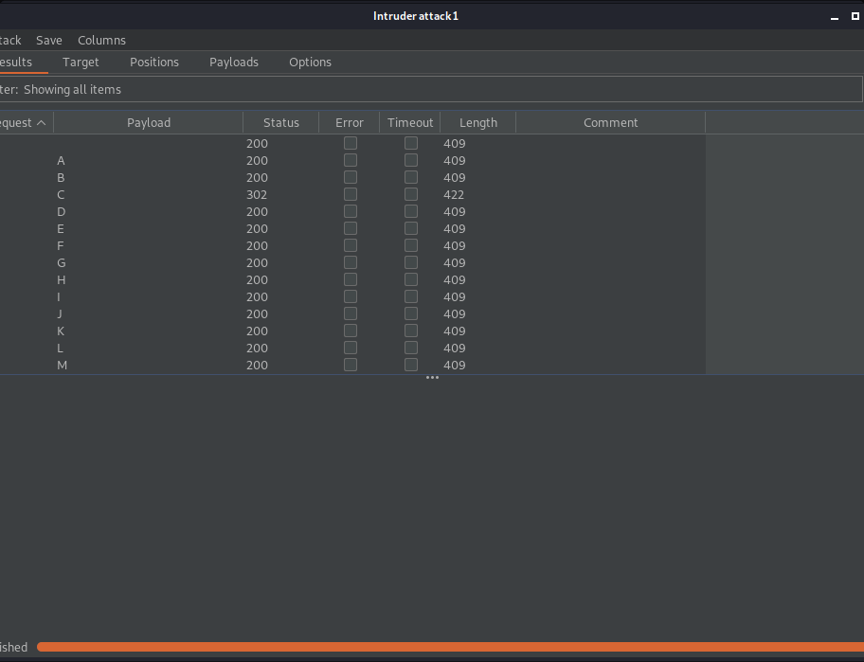Screen dimensions: 864x662
Task: Click the Comment column header
Action: click(x=610, y=123)
